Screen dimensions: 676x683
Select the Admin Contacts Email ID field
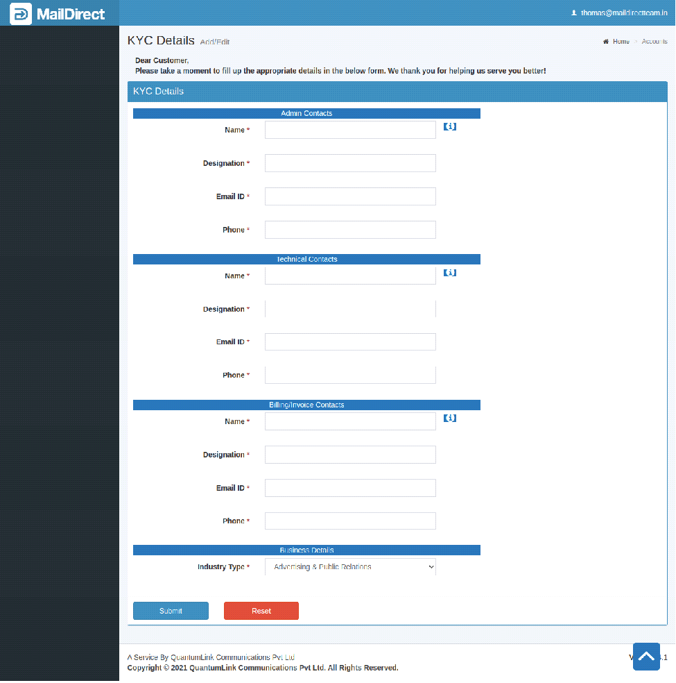pyautogui.click(x=350, y=196)
